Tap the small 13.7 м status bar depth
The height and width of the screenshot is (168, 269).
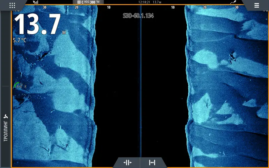157,2
